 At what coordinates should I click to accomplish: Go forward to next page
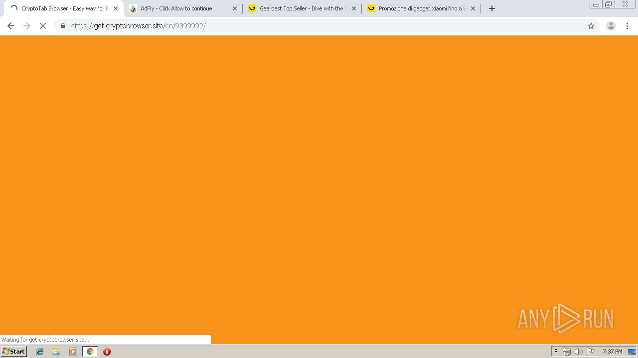click(27, 26)
